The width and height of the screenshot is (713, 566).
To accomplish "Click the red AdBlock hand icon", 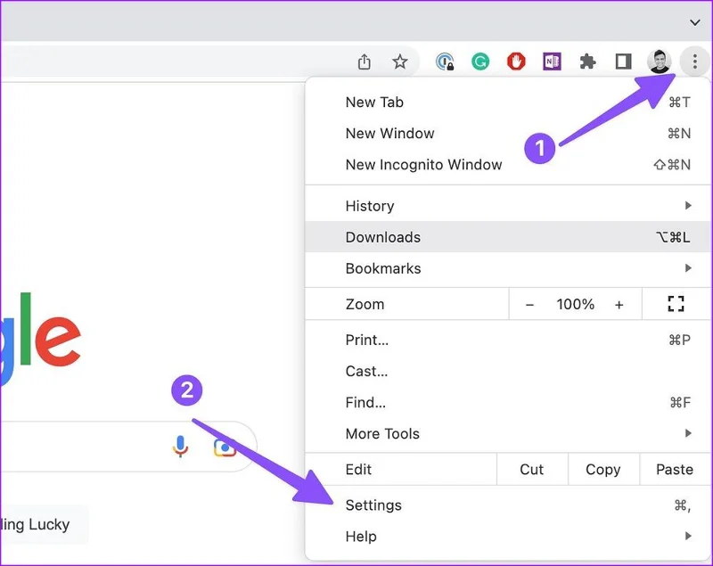I will coord(516,62).
